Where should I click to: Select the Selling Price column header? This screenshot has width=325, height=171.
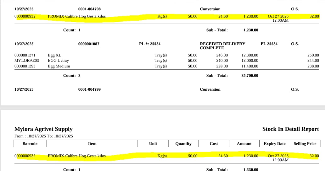pyautogui.click(x=305, y=144)
